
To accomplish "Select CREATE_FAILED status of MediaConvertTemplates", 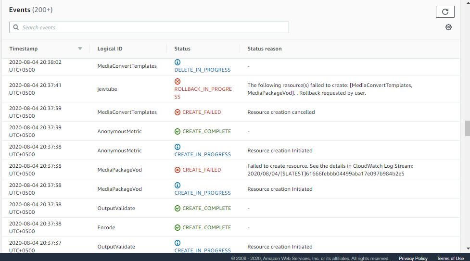I will click(x=202, y=112).
